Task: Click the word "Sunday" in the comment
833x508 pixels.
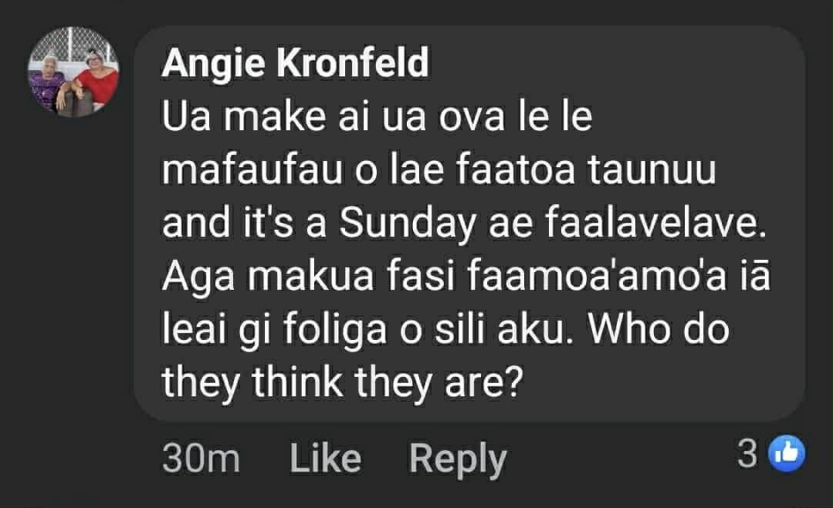Action: [x=407, y=223]
